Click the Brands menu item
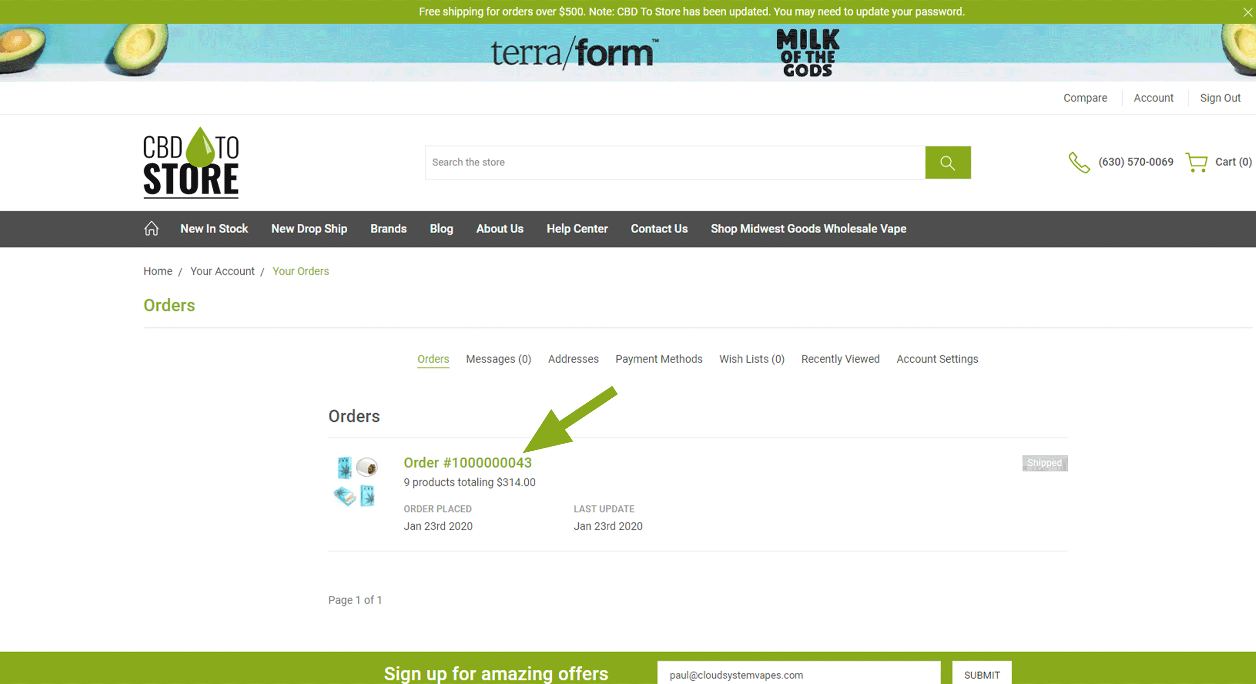The width and height of the screenshot is (1256, 684). click(389, 228)
